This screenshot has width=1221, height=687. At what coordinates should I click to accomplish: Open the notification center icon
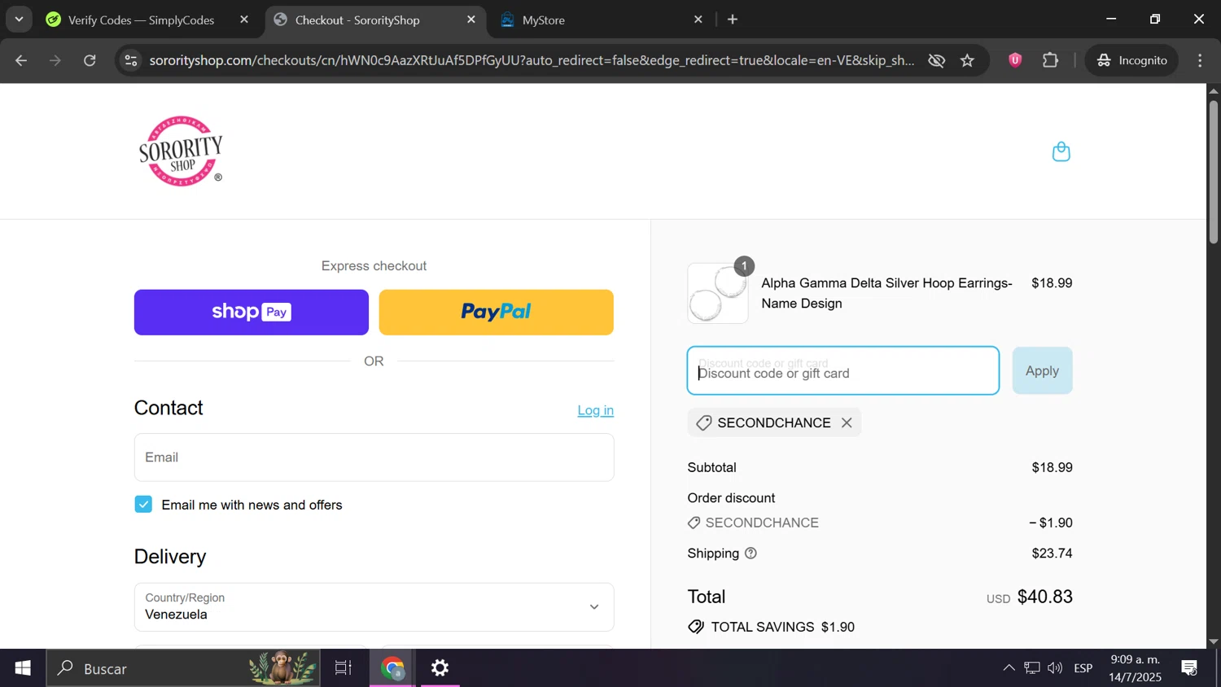point(1189,668)
